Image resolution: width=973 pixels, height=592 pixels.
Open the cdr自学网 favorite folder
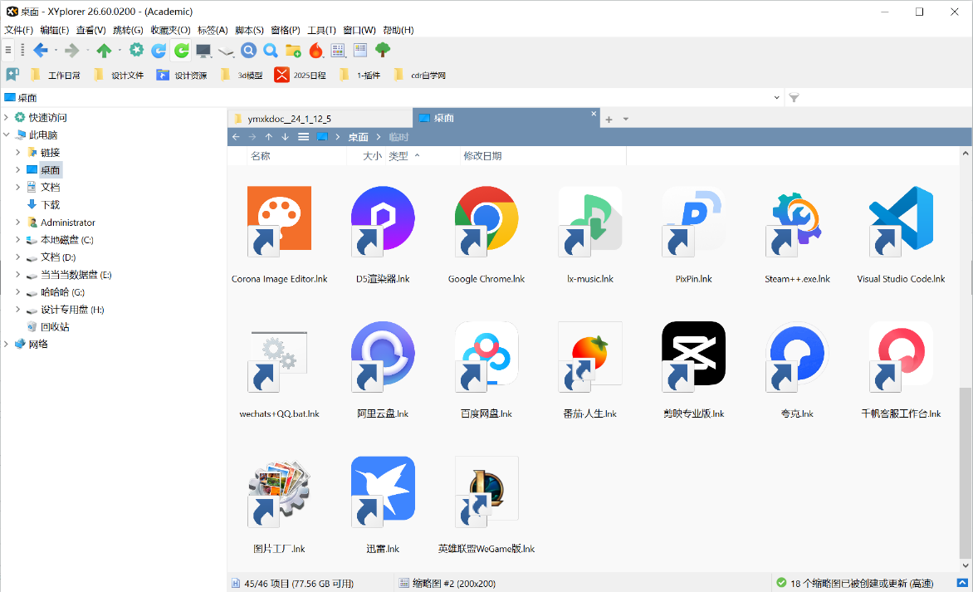[420, 75]
